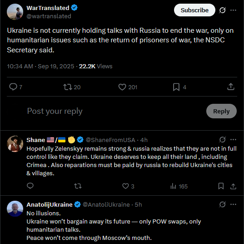This screenshot has width=244, height=244.
Task: Share the main WarTranslated post
Action: point(231,86)
